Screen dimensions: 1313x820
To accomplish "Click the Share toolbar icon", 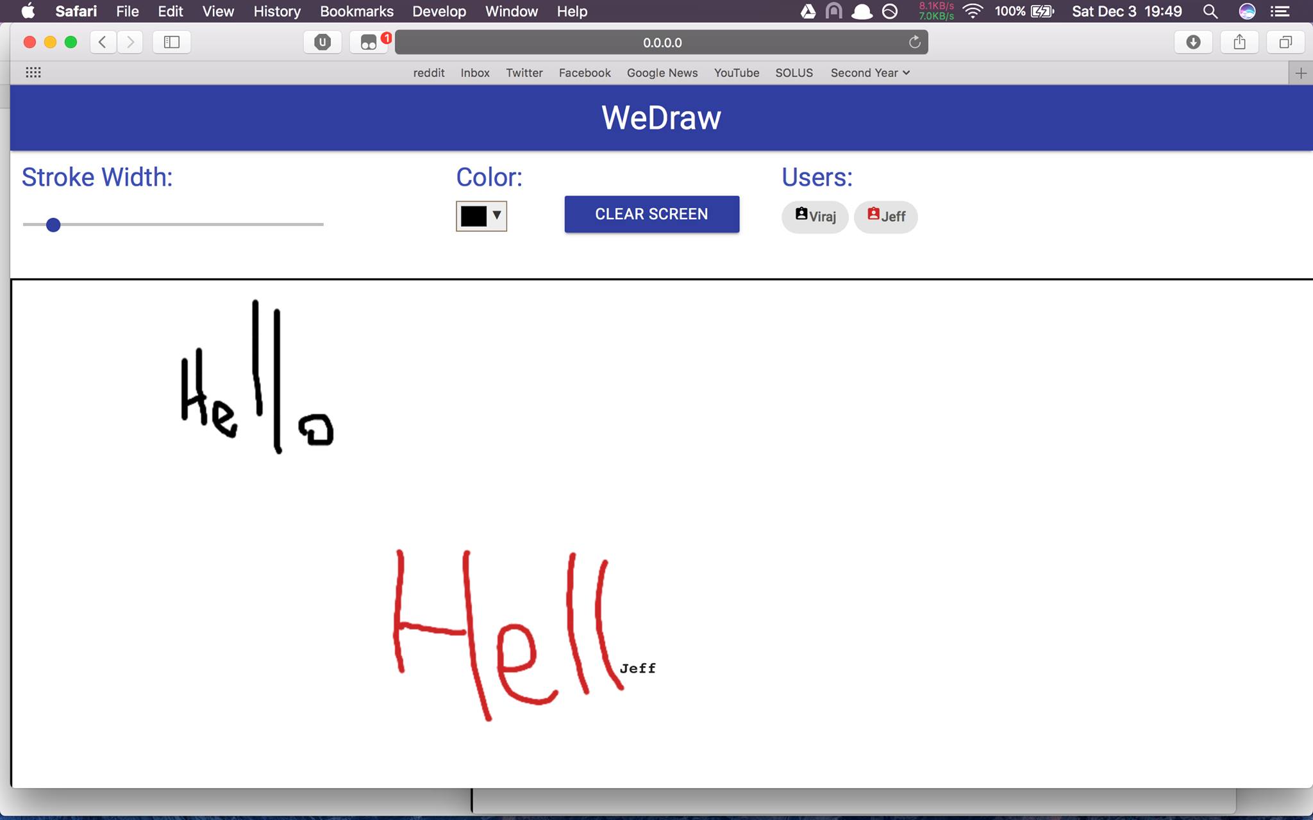I will tap(1239, 42).
